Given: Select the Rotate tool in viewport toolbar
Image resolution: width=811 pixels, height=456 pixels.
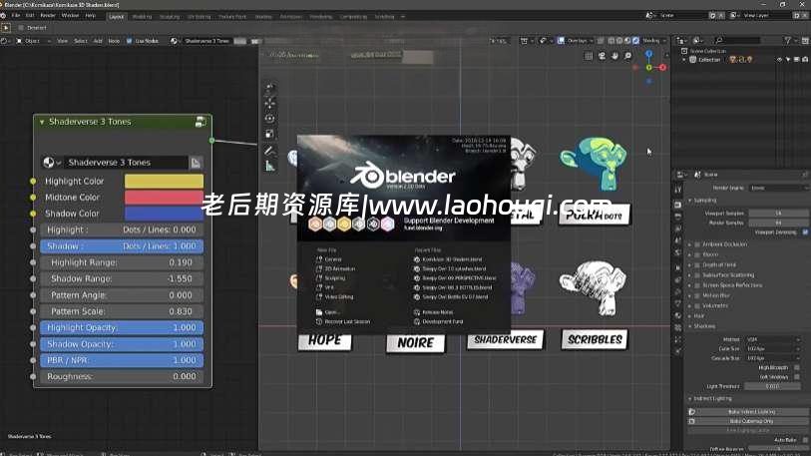Looking at the screenshot, I should (x=270, y=119).
